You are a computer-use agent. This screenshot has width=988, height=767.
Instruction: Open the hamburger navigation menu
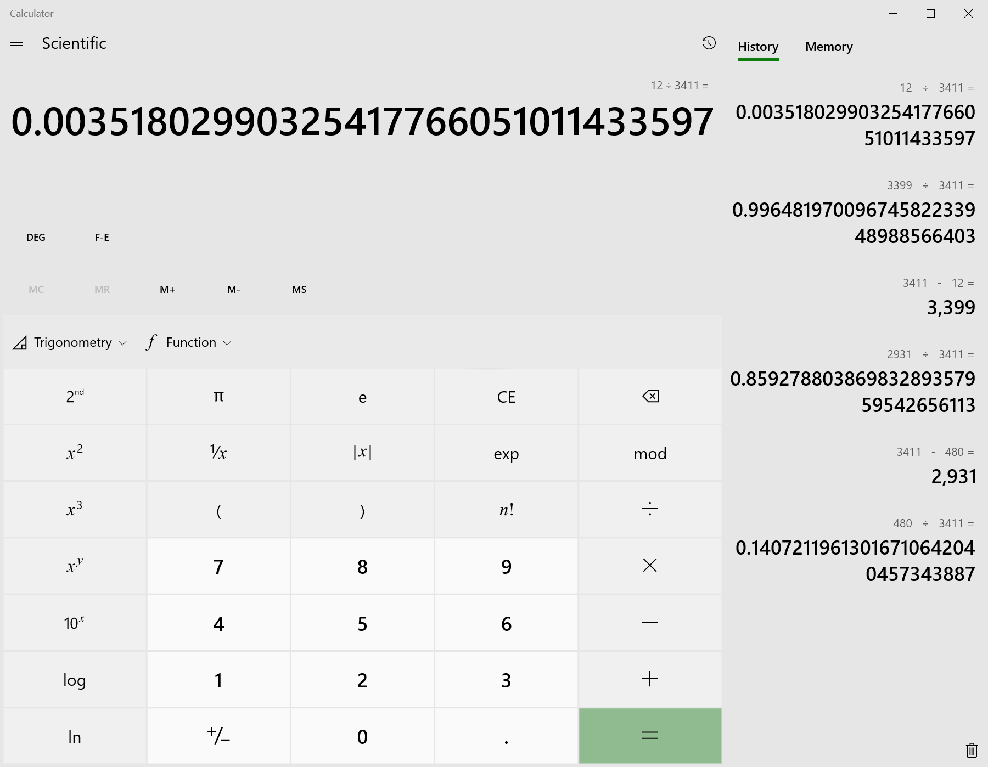[16, 43]
